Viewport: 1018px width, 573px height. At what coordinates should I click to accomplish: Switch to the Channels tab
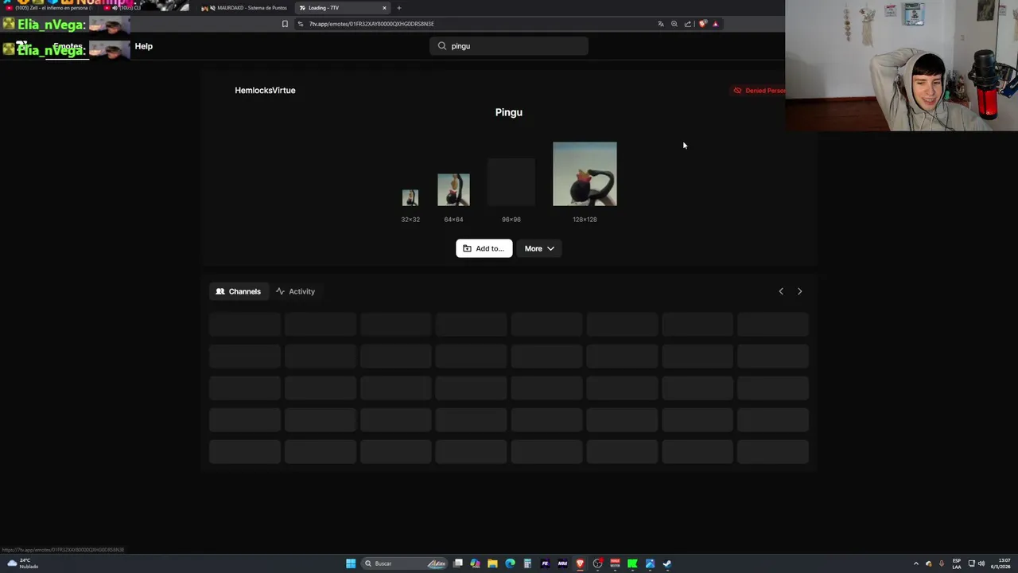click(x=239, y=291)
